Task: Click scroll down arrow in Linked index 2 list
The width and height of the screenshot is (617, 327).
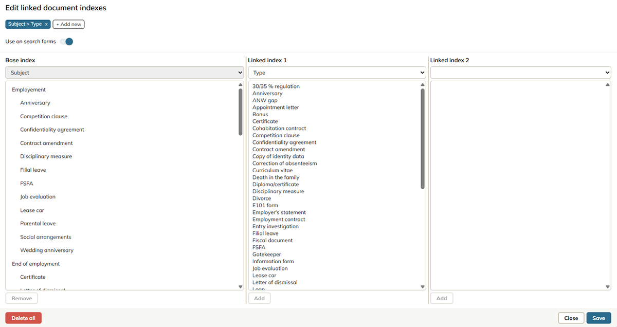Action: click(x=607, y=287)
